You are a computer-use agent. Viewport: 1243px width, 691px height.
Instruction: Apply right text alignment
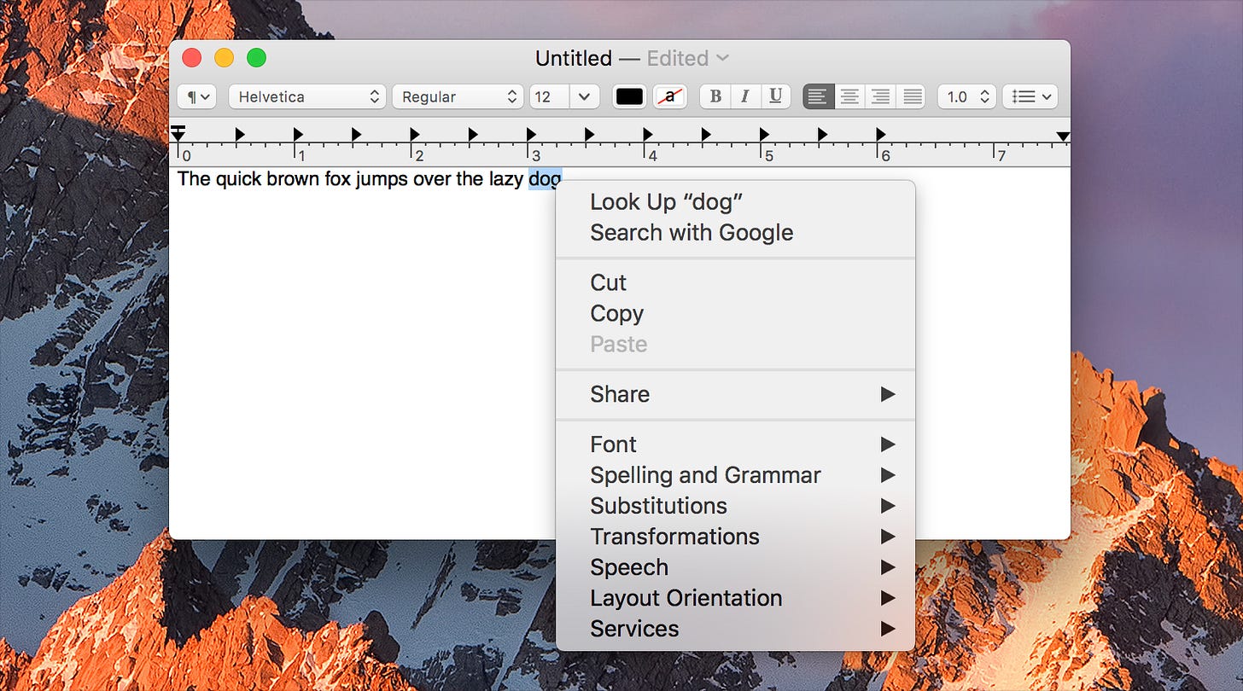coord(880,96)
